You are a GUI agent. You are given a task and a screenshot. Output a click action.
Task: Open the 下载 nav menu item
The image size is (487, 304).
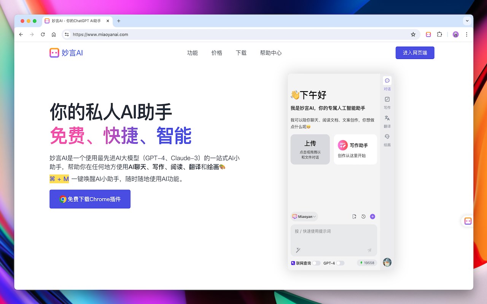[241, 53]
